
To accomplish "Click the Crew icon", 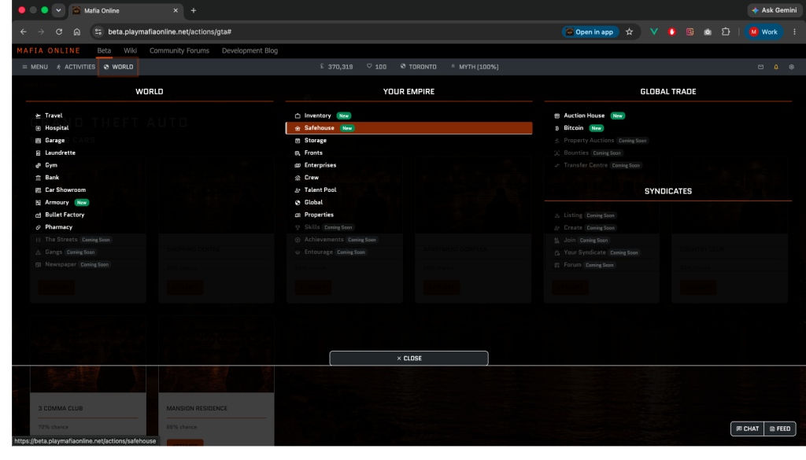I will [298, 178].
